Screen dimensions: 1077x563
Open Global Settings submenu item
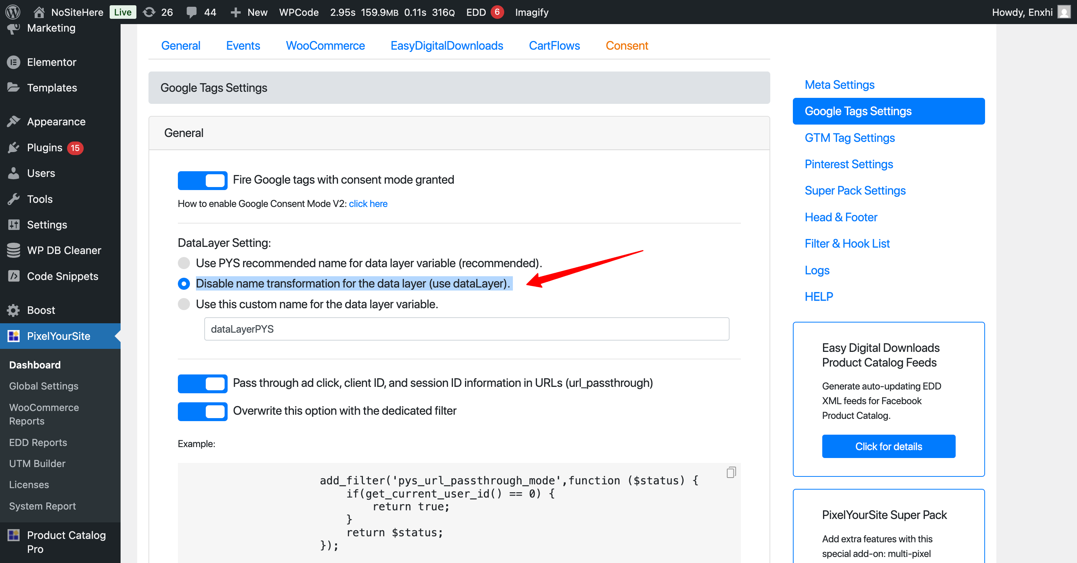(x=43, y=386)
